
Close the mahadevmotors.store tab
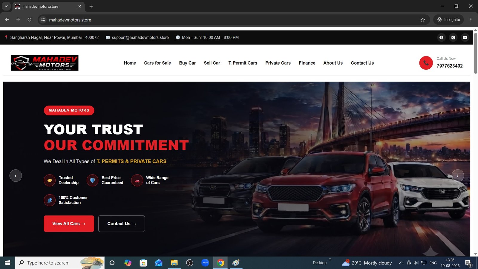(x=79, y=6)
